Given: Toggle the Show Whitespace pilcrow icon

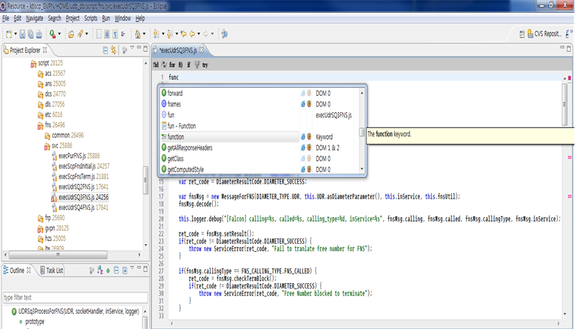Looking at the screenshot, I should pos(115,34).
